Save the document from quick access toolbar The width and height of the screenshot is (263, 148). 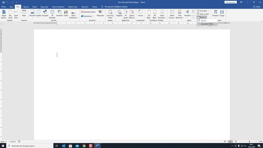point(3,2)
